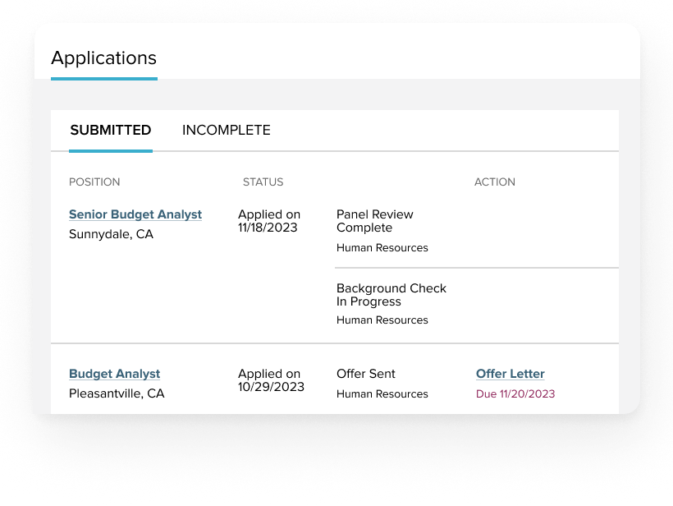Click Human Resources under Offer Sent
This screenshot has height=506, width=673.
pos(382,393)
